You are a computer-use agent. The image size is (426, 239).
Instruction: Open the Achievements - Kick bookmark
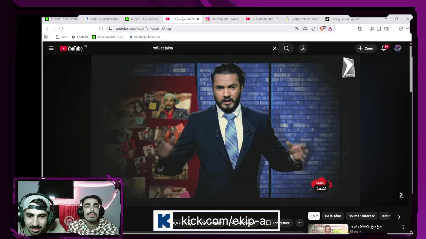click(x=108, y=37)
